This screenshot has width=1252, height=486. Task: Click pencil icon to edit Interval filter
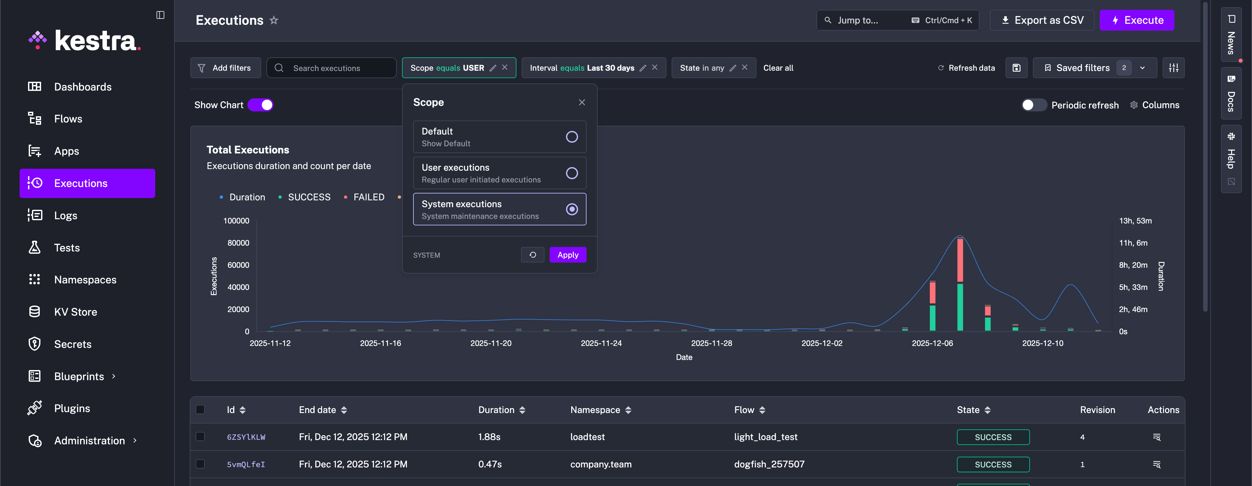tap(643, 68)
